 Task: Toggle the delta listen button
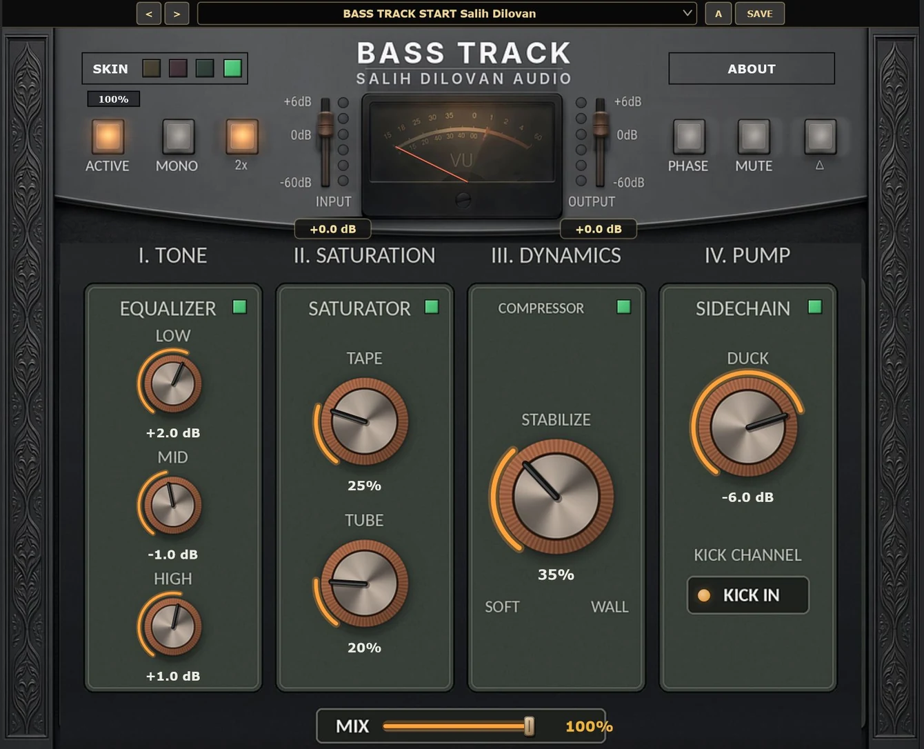coord(820,136)
